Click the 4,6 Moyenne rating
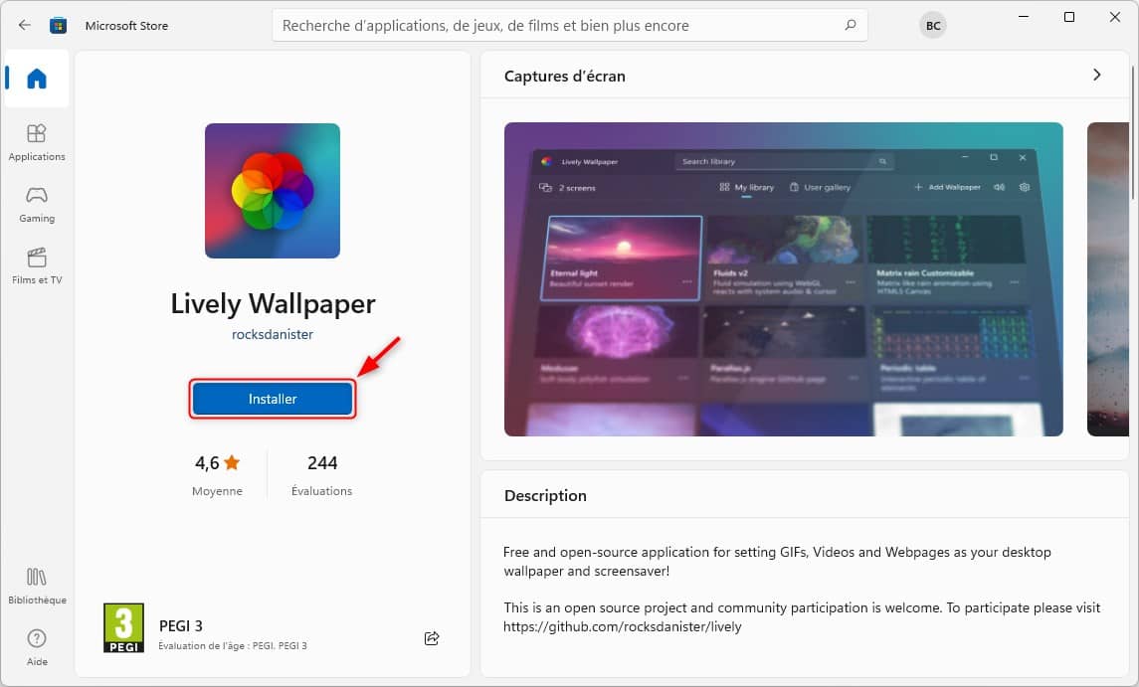The height and width of the screenshot is (687, 1139). coord(217,475)
